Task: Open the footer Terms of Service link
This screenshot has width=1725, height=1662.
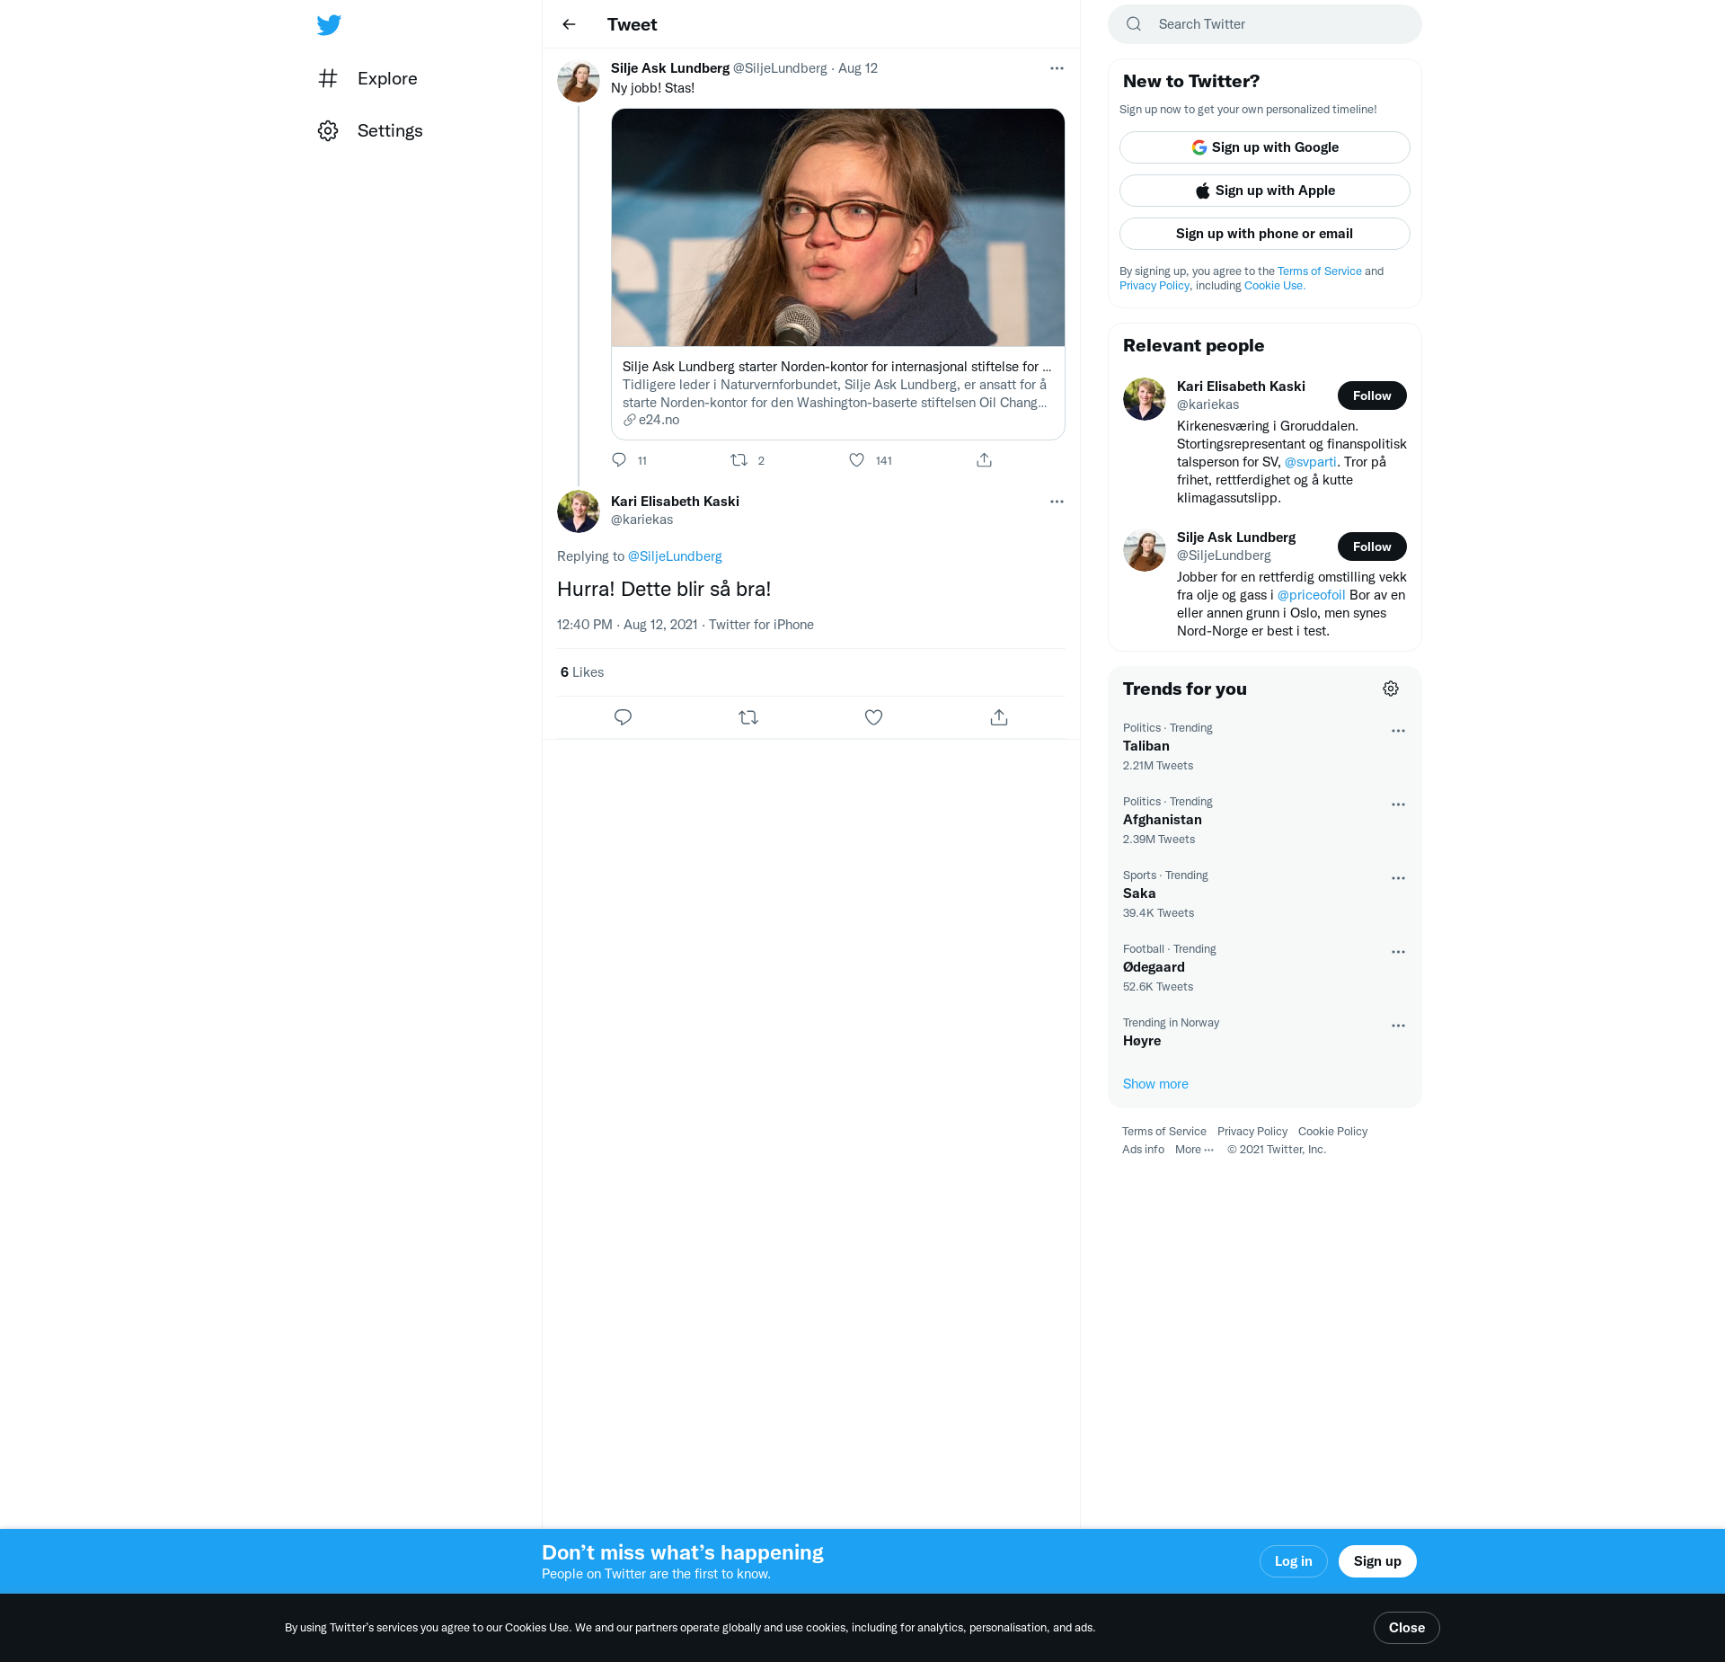Action: tap(1163, 1132)
